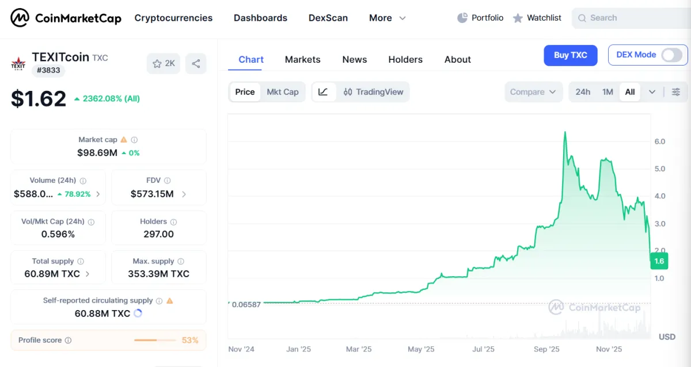
Task: Open the Watchlist link
Action: [x=537, y=18]
